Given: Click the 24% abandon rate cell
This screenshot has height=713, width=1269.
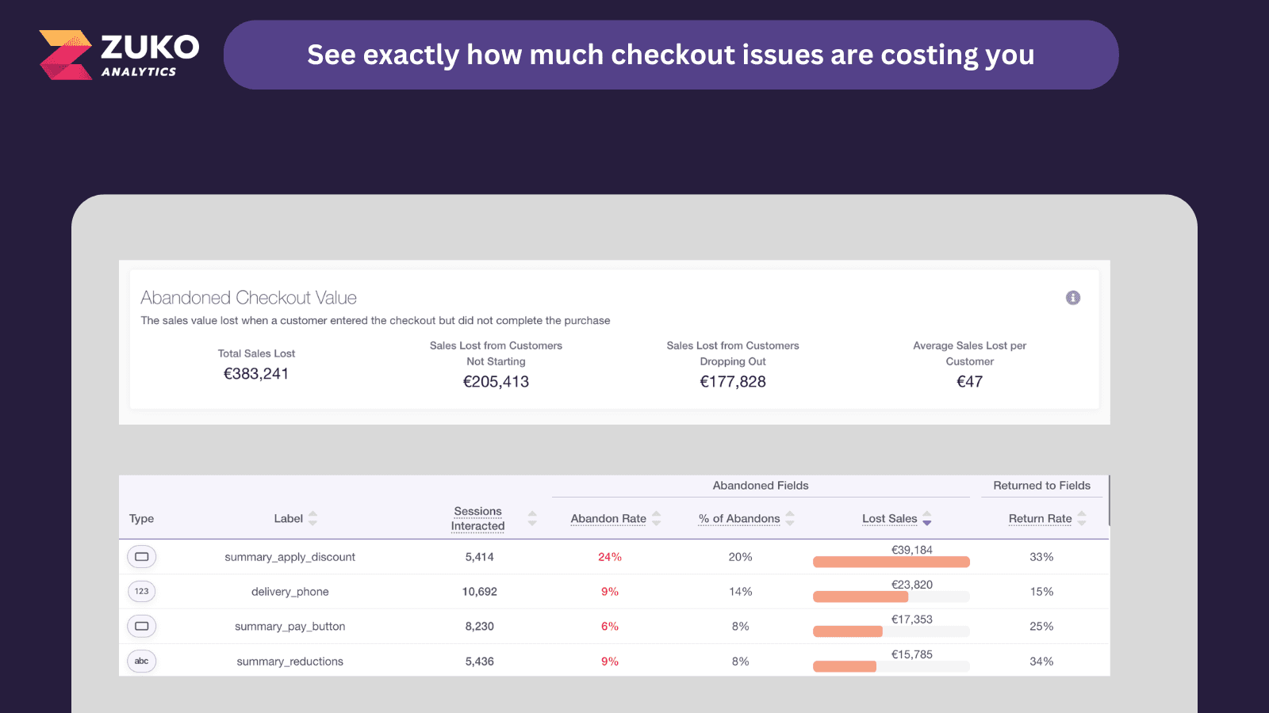Looking at the screenshot, I should tap(610, 557).
